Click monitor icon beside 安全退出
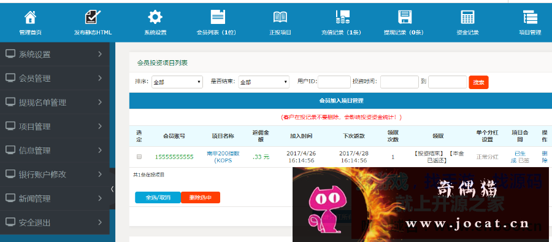The height and width of the screenshot is (242, 552). (10, 222)
